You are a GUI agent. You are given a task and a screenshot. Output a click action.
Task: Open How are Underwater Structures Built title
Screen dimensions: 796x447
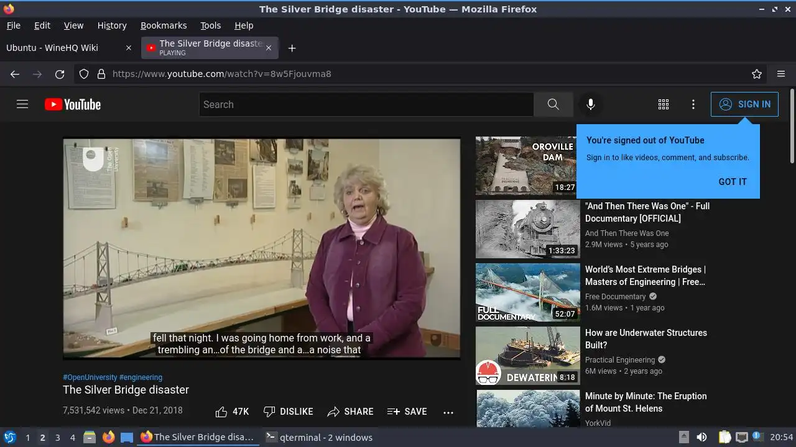point(646,339)
